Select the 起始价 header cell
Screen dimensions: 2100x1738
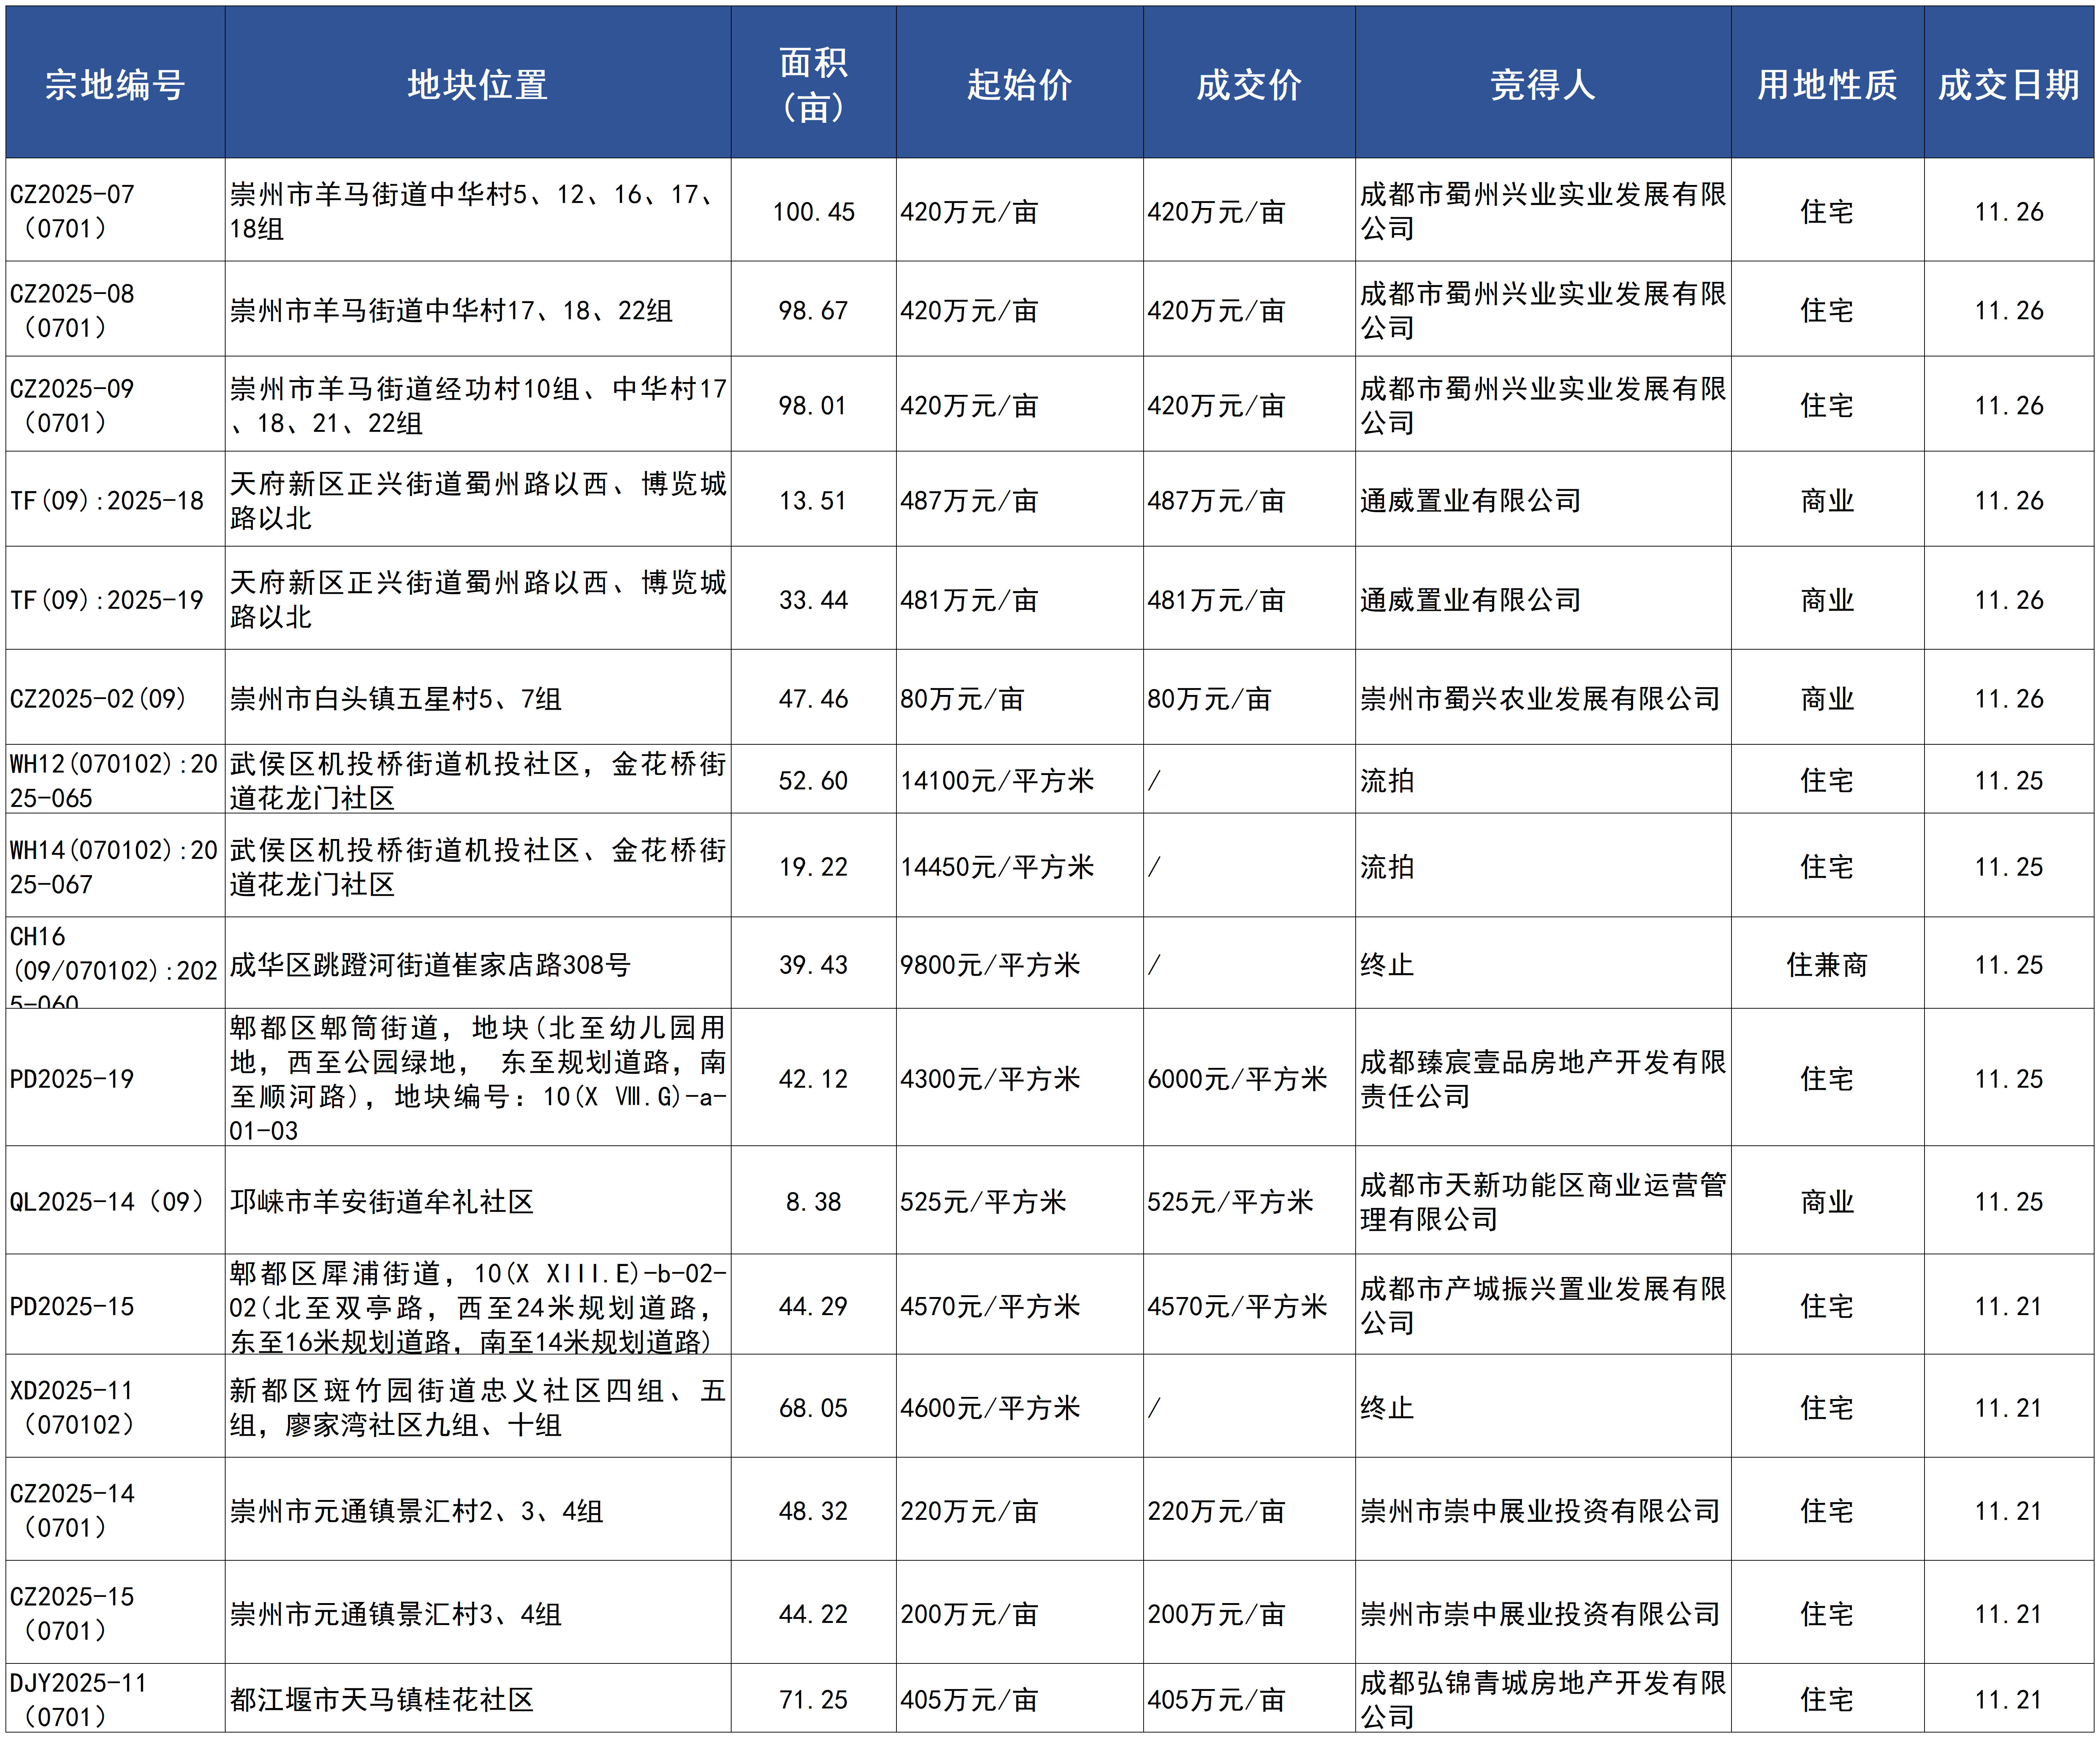pos(1019,84)
